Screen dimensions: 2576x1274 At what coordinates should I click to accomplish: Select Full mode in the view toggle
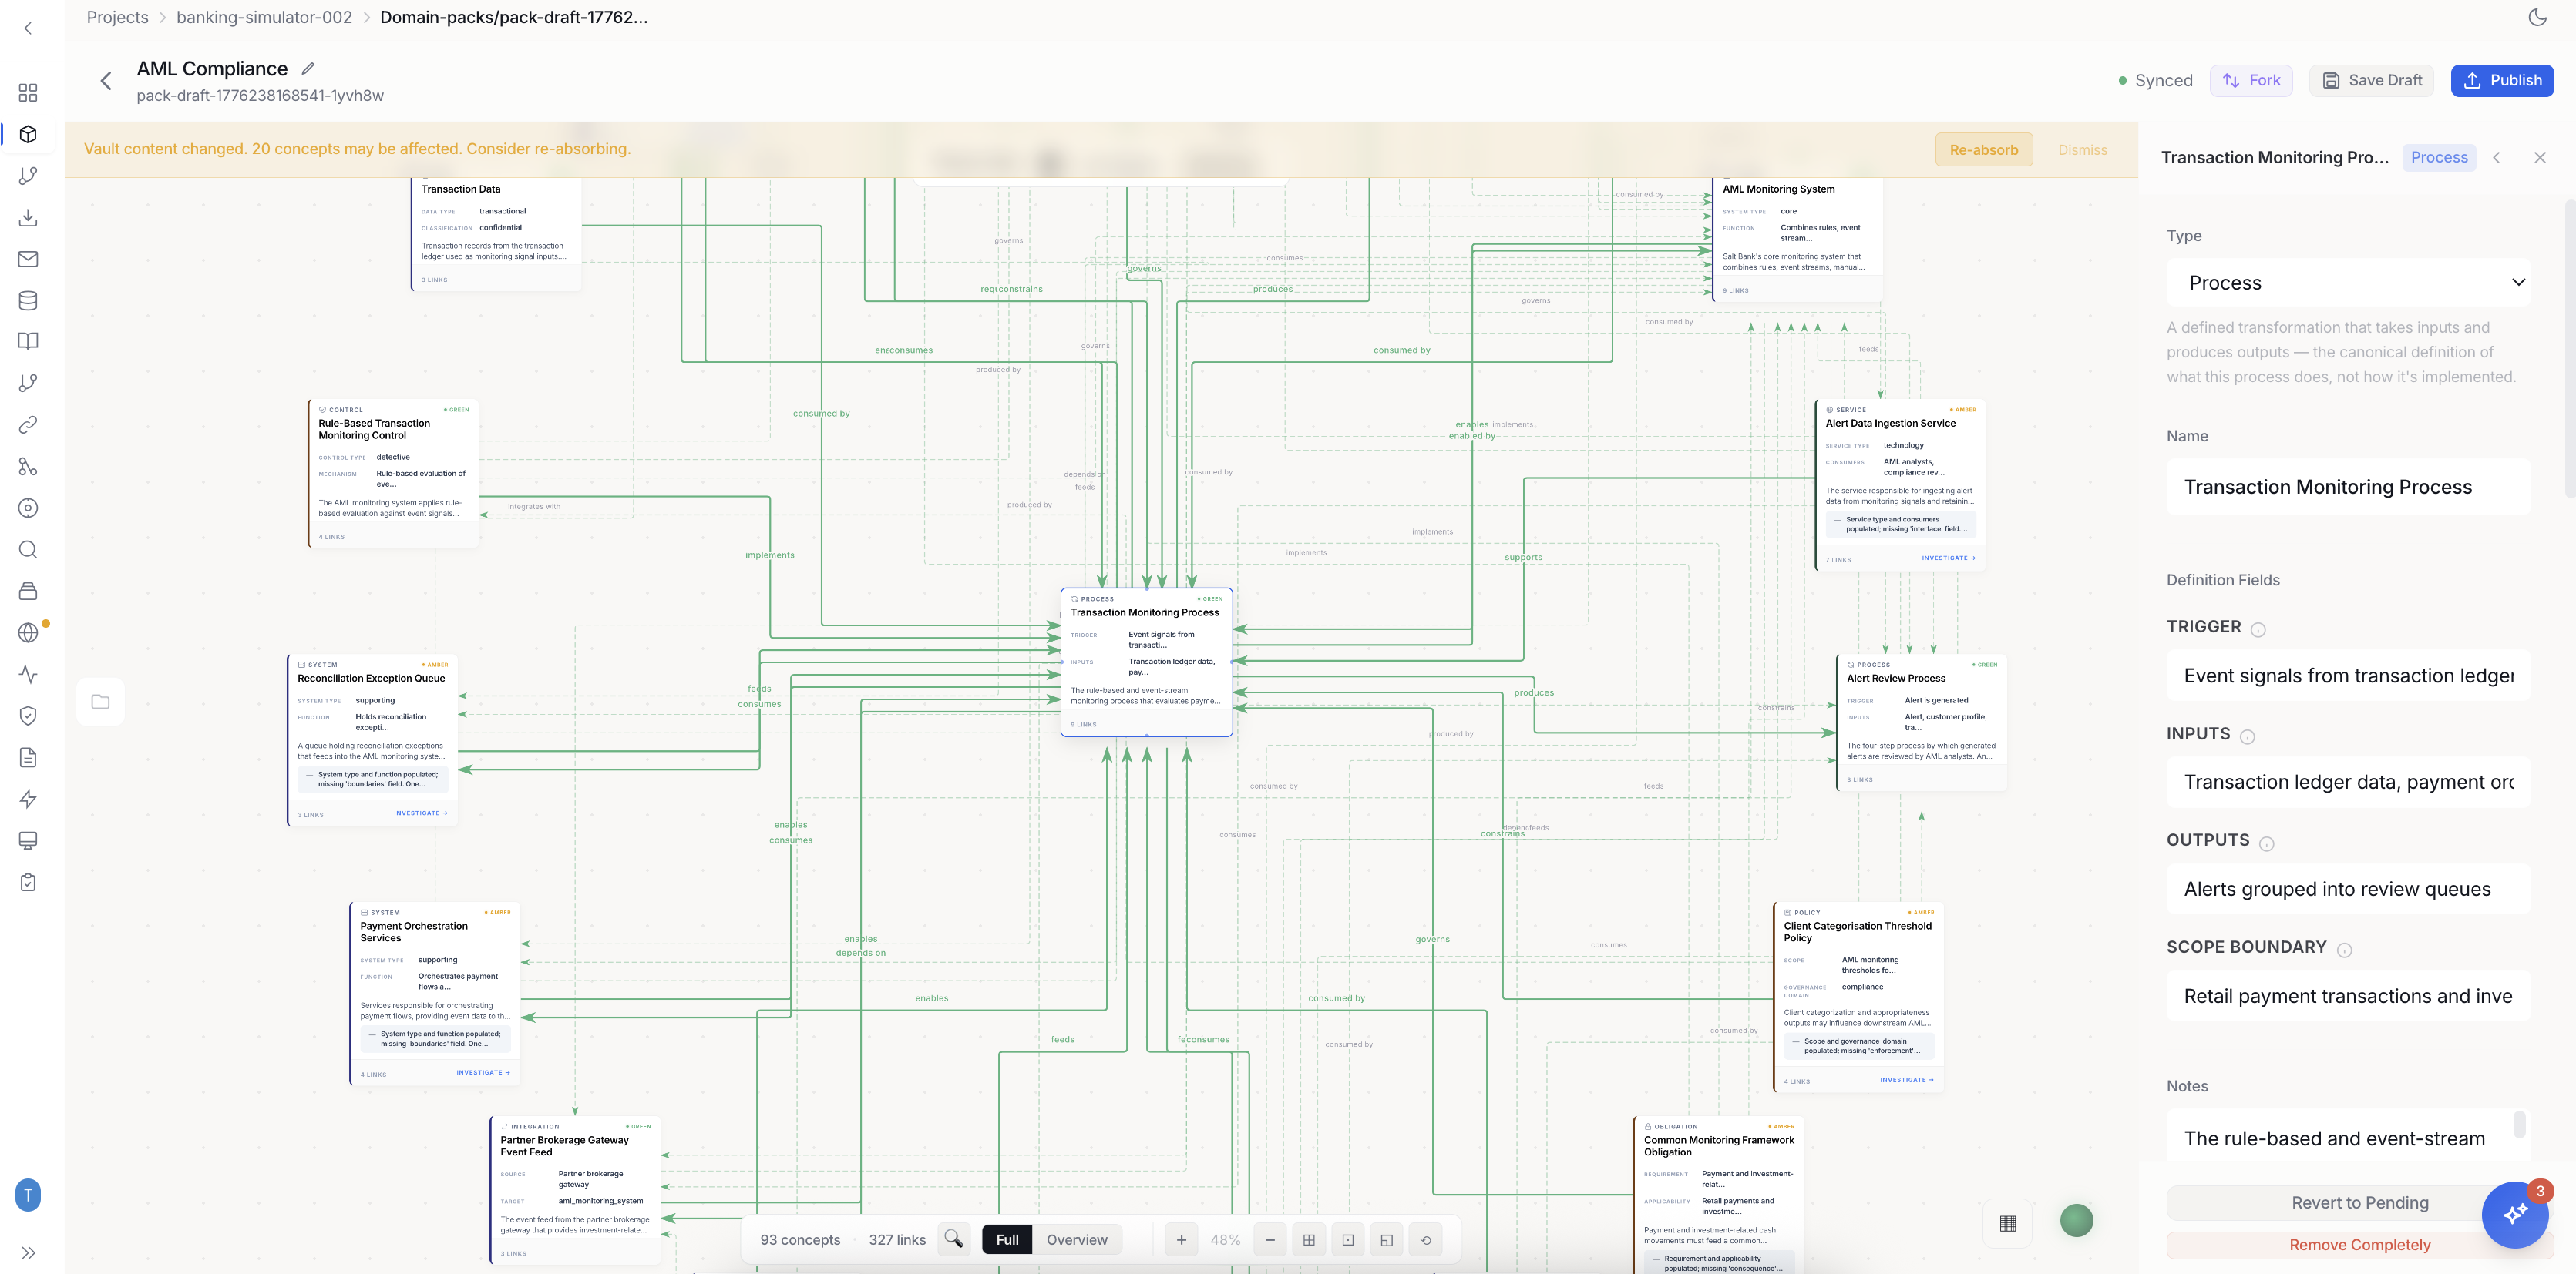click(1006, 1239)
